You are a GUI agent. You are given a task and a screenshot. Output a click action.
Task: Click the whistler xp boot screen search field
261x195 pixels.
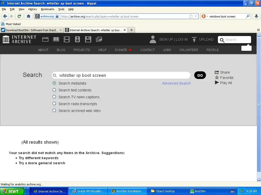[121, 75]
